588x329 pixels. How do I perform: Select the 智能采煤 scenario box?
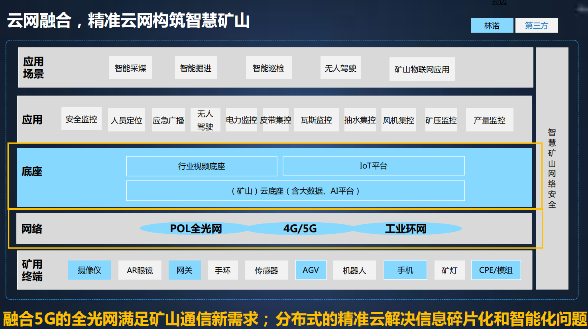pyautogui.click(x=130, y=68)
